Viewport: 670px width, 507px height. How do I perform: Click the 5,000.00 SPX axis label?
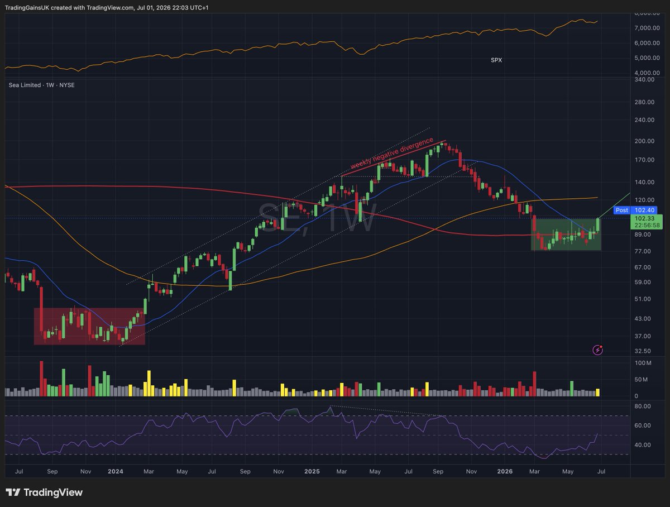[647, 58]
